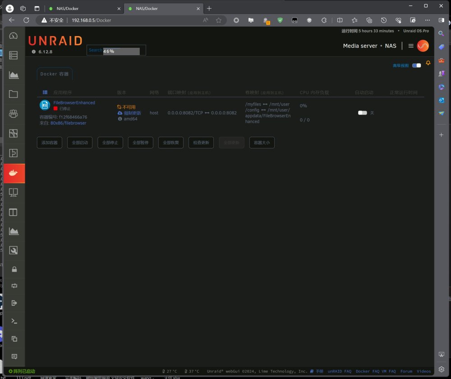This screenshot has width=451, height=379.
Task: Switch to first NAS/Docker browser tab
Action: [84, 9]
